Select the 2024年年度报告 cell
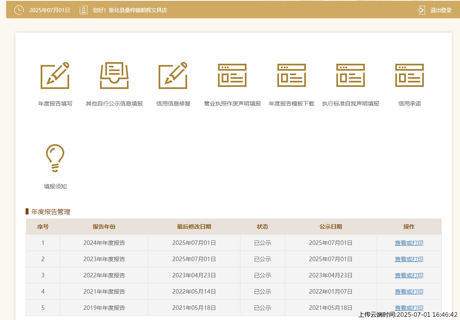The image size is (460, 320). (104, 242)
